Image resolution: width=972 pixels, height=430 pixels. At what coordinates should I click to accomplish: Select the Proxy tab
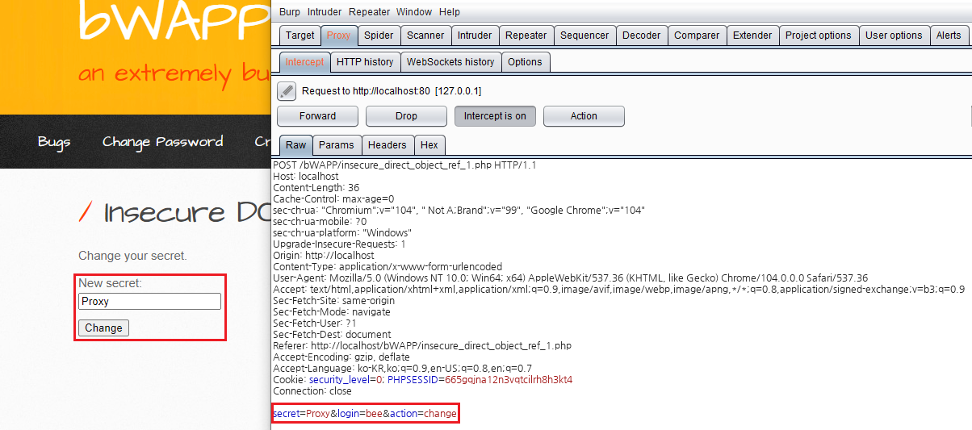pos(339,35)
